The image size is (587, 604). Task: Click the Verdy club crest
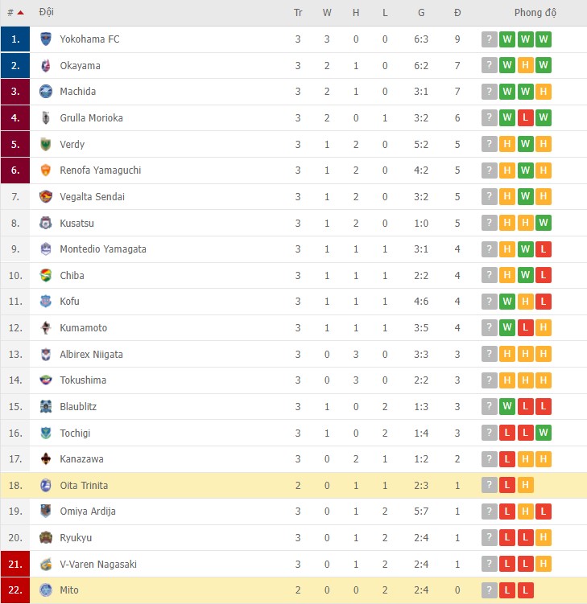coord(46,145)
